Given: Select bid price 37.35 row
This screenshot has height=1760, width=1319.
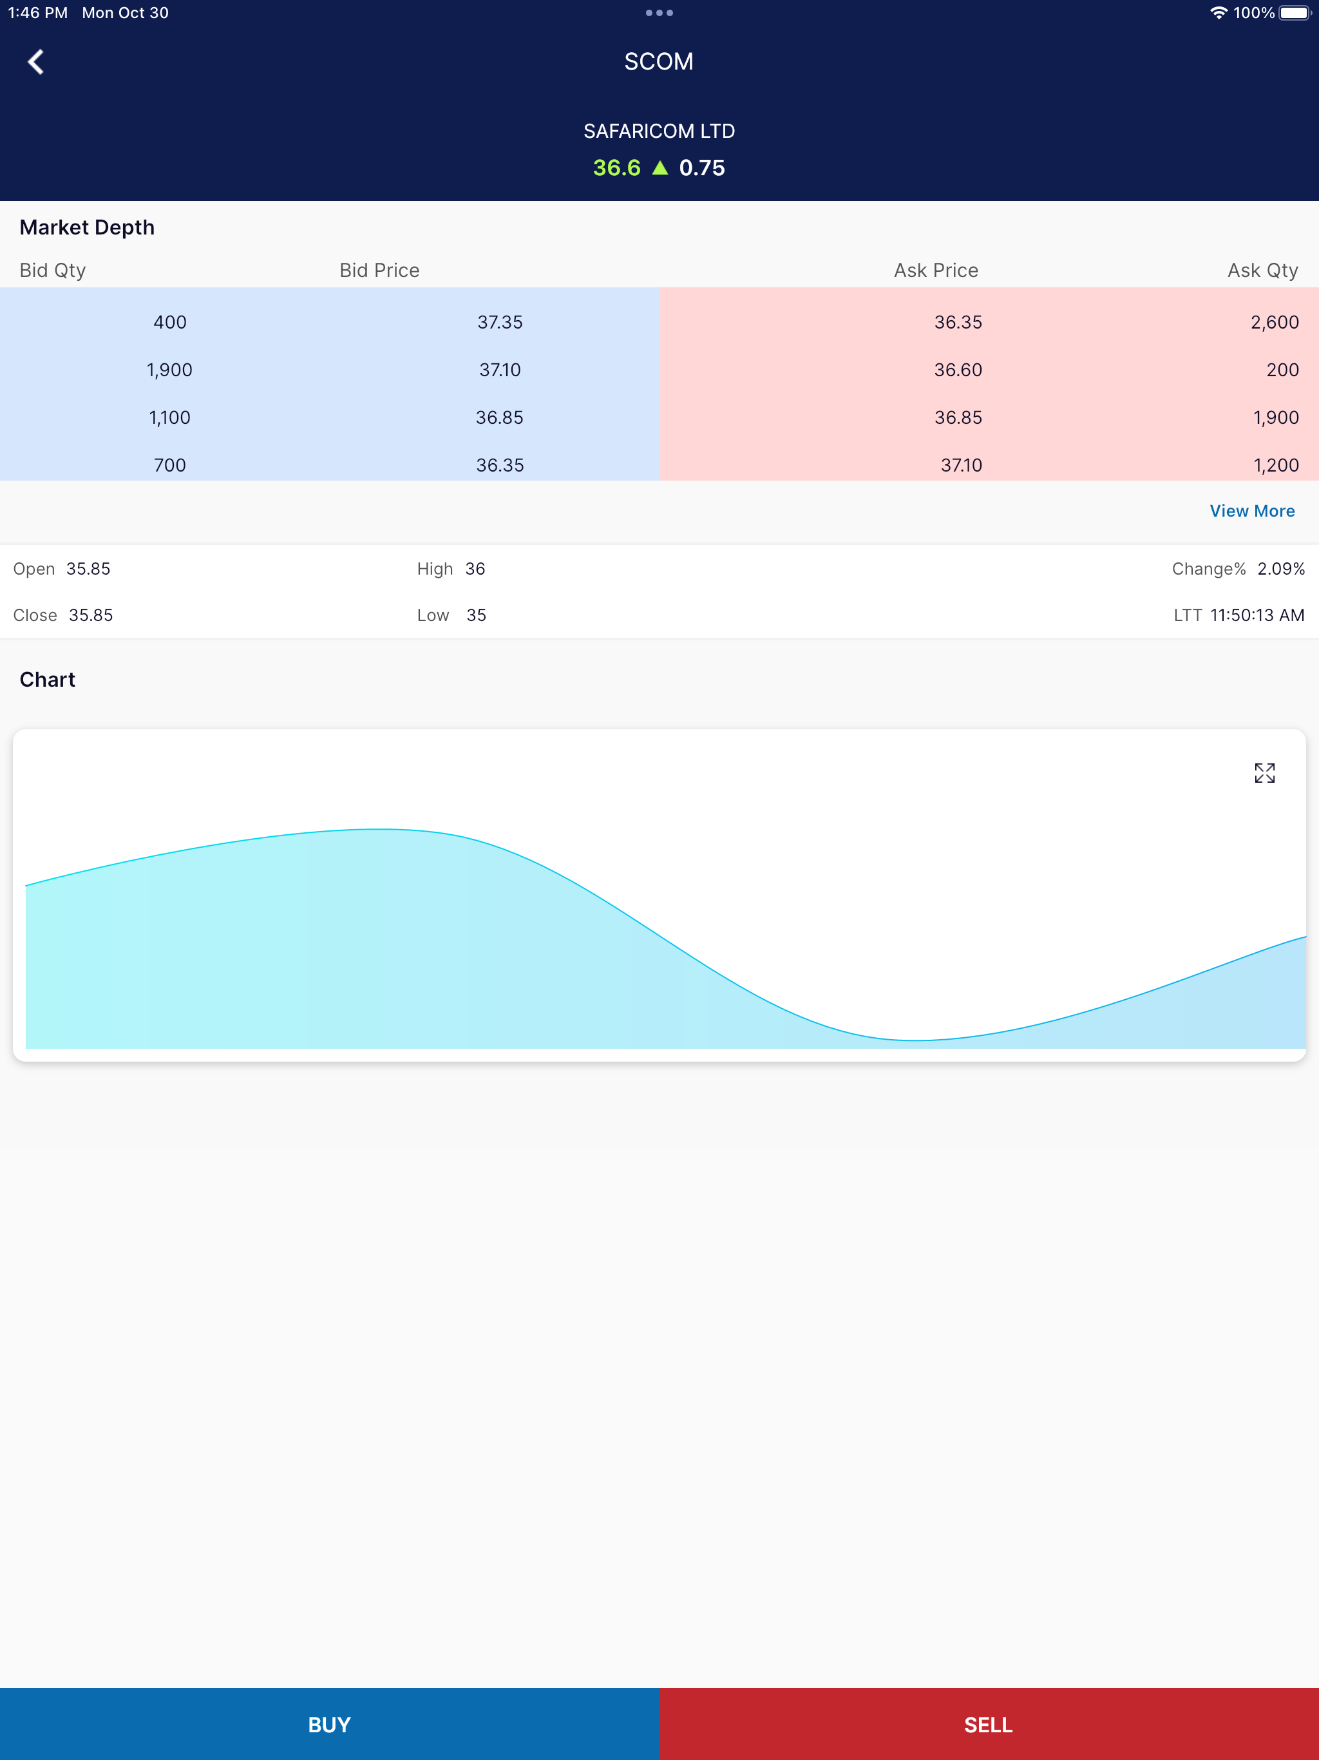Looking at the screenshot, I should 500,322.
